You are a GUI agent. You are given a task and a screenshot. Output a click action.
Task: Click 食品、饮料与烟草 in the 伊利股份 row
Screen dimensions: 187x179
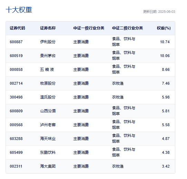click(124, 42)
